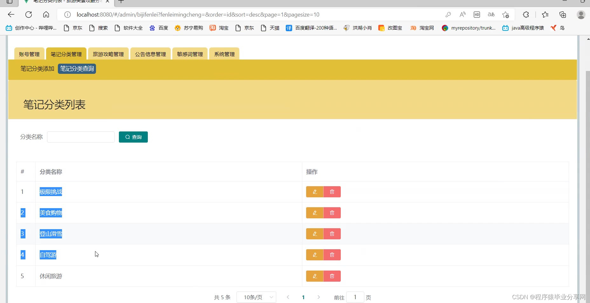
Task: Delete the 登山滑雪 category row
Action: (x=332, y=234)
